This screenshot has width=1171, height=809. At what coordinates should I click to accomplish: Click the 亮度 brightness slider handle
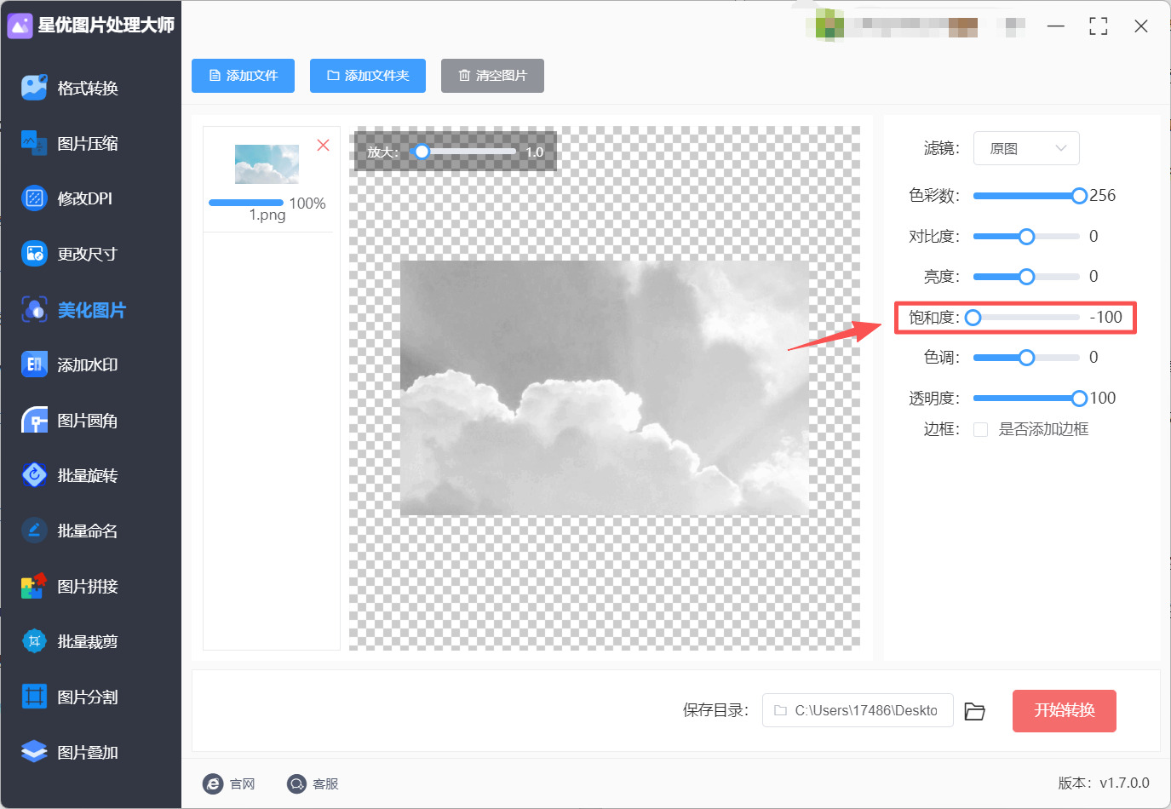[x=1027, y=277]
